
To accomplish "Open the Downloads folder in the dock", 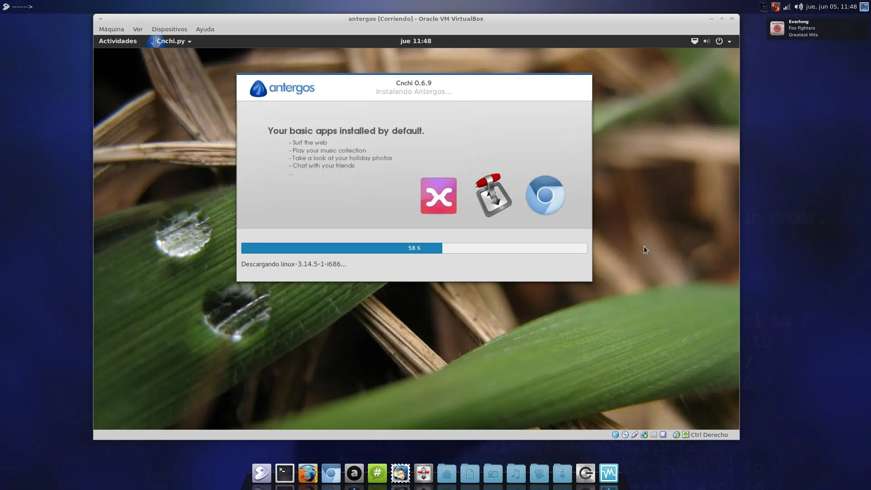I will tap(563, 473).
